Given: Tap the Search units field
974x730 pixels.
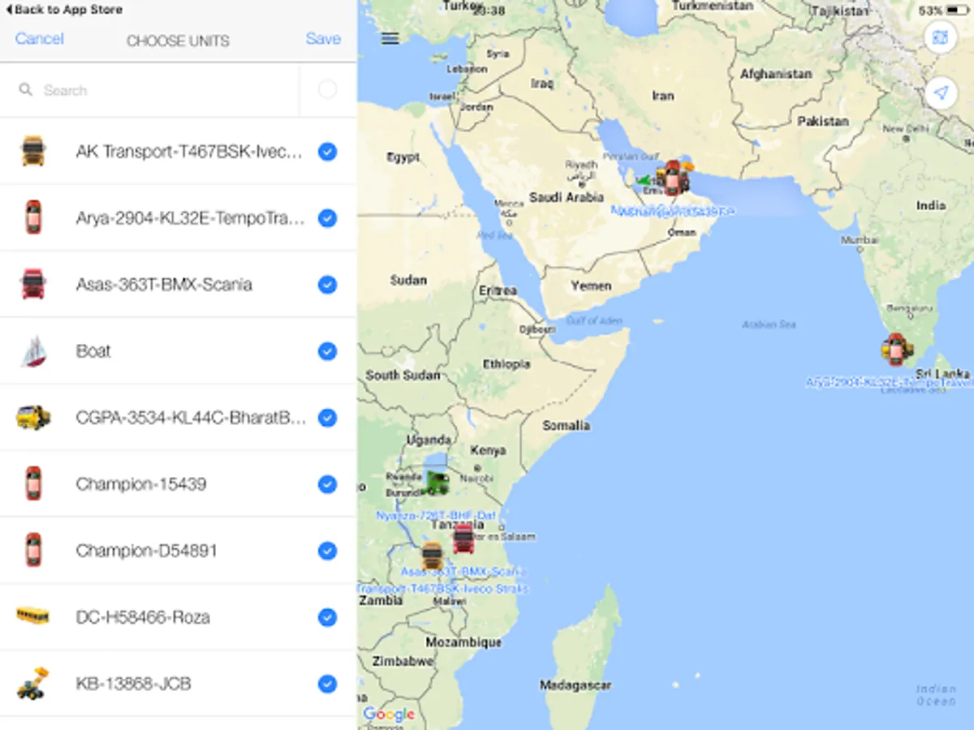Looking at the screenshot, I should 150,90.
